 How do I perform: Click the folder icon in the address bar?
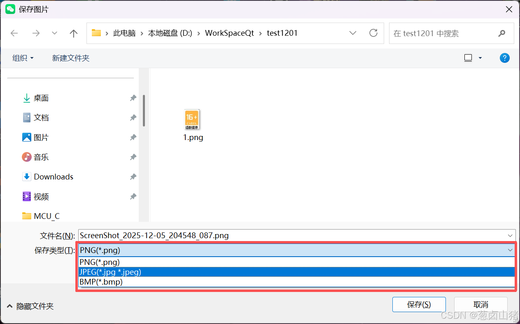(96, 32)
